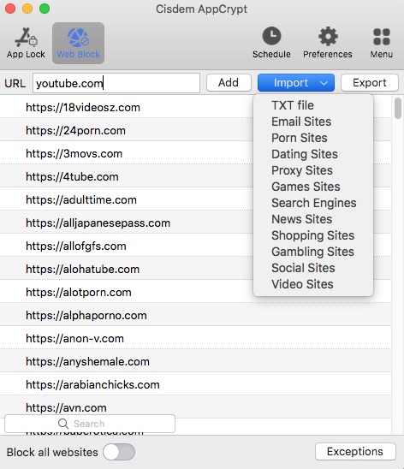Open the Exceptions button
This screenshot has height=469, width=404.
355,452
